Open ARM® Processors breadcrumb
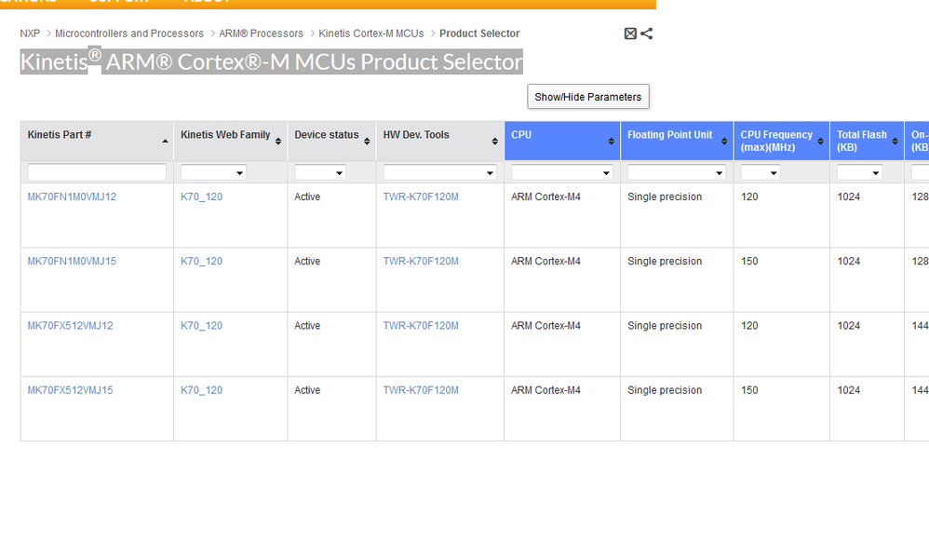This screenshot has width=929, height=542. pyautogui.click(x=261, y=34)
